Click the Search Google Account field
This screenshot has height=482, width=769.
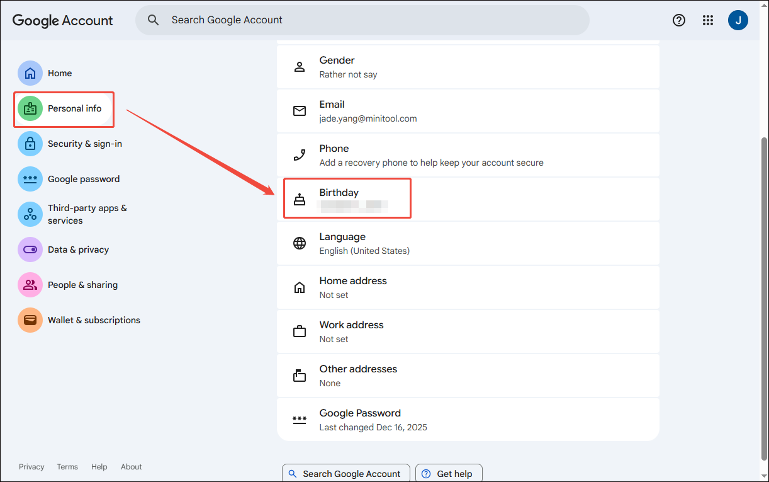[362, 20]
